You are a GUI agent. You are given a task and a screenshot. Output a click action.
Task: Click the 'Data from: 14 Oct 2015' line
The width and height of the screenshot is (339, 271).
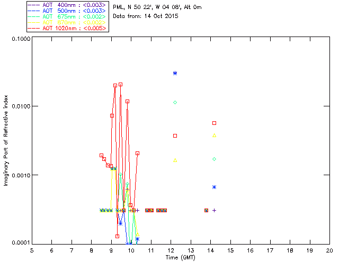pyautogui.click(x=146, y=16)
